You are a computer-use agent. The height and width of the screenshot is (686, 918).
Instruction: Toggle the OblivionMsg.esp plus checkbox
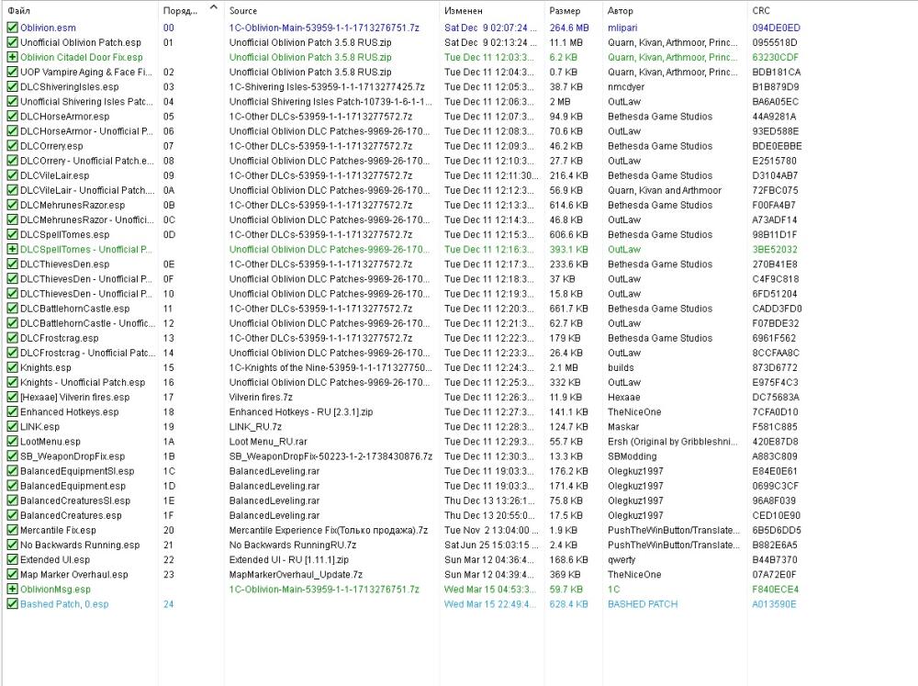12,589
